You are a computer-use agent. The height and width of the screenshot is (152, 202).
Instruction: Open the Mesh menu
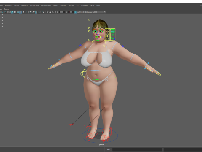click(x=16, y=5)
